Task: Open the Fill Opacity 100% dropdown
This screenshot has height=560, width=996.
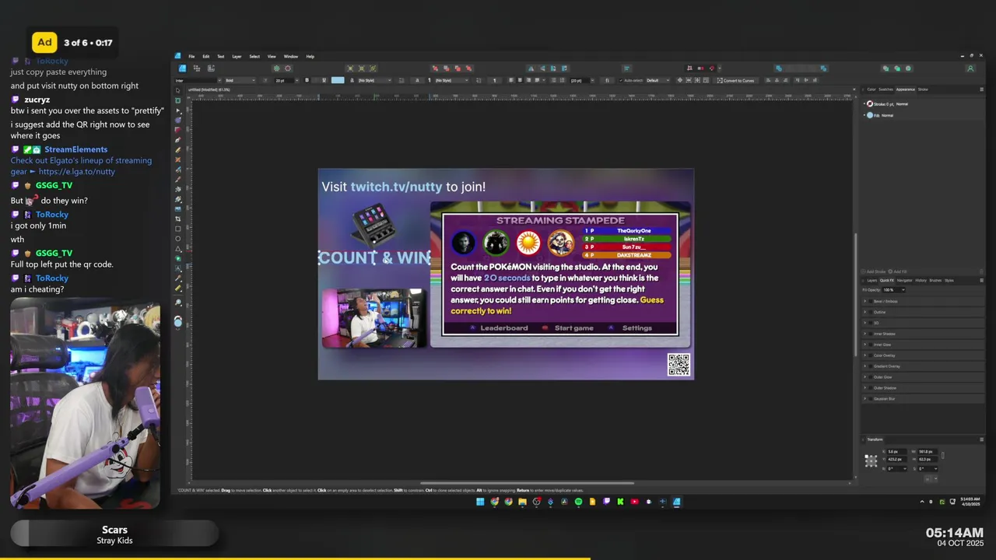Action: pos(894,289)
